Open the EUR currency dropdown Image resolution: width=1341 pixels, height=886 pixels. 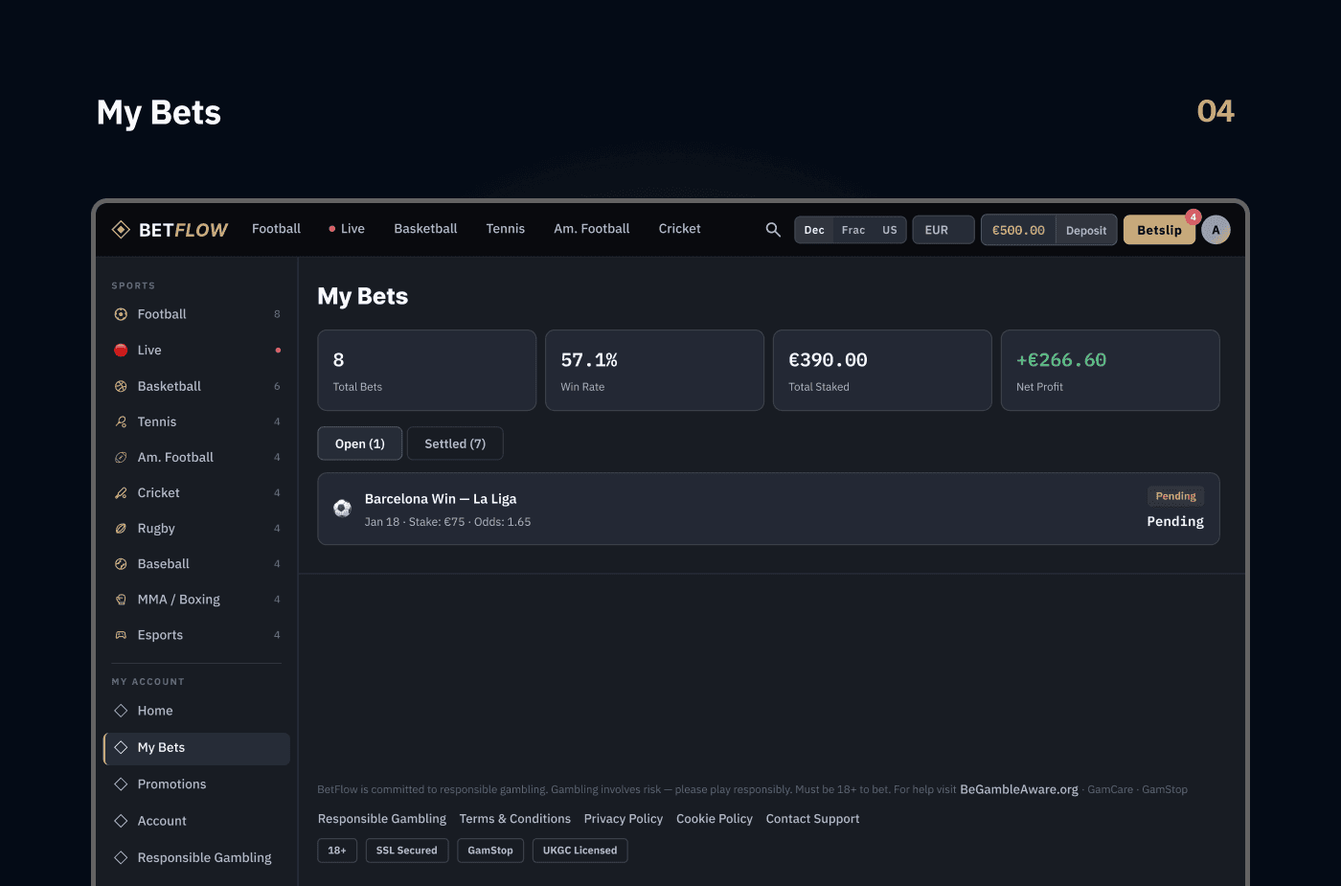(943, 230)
